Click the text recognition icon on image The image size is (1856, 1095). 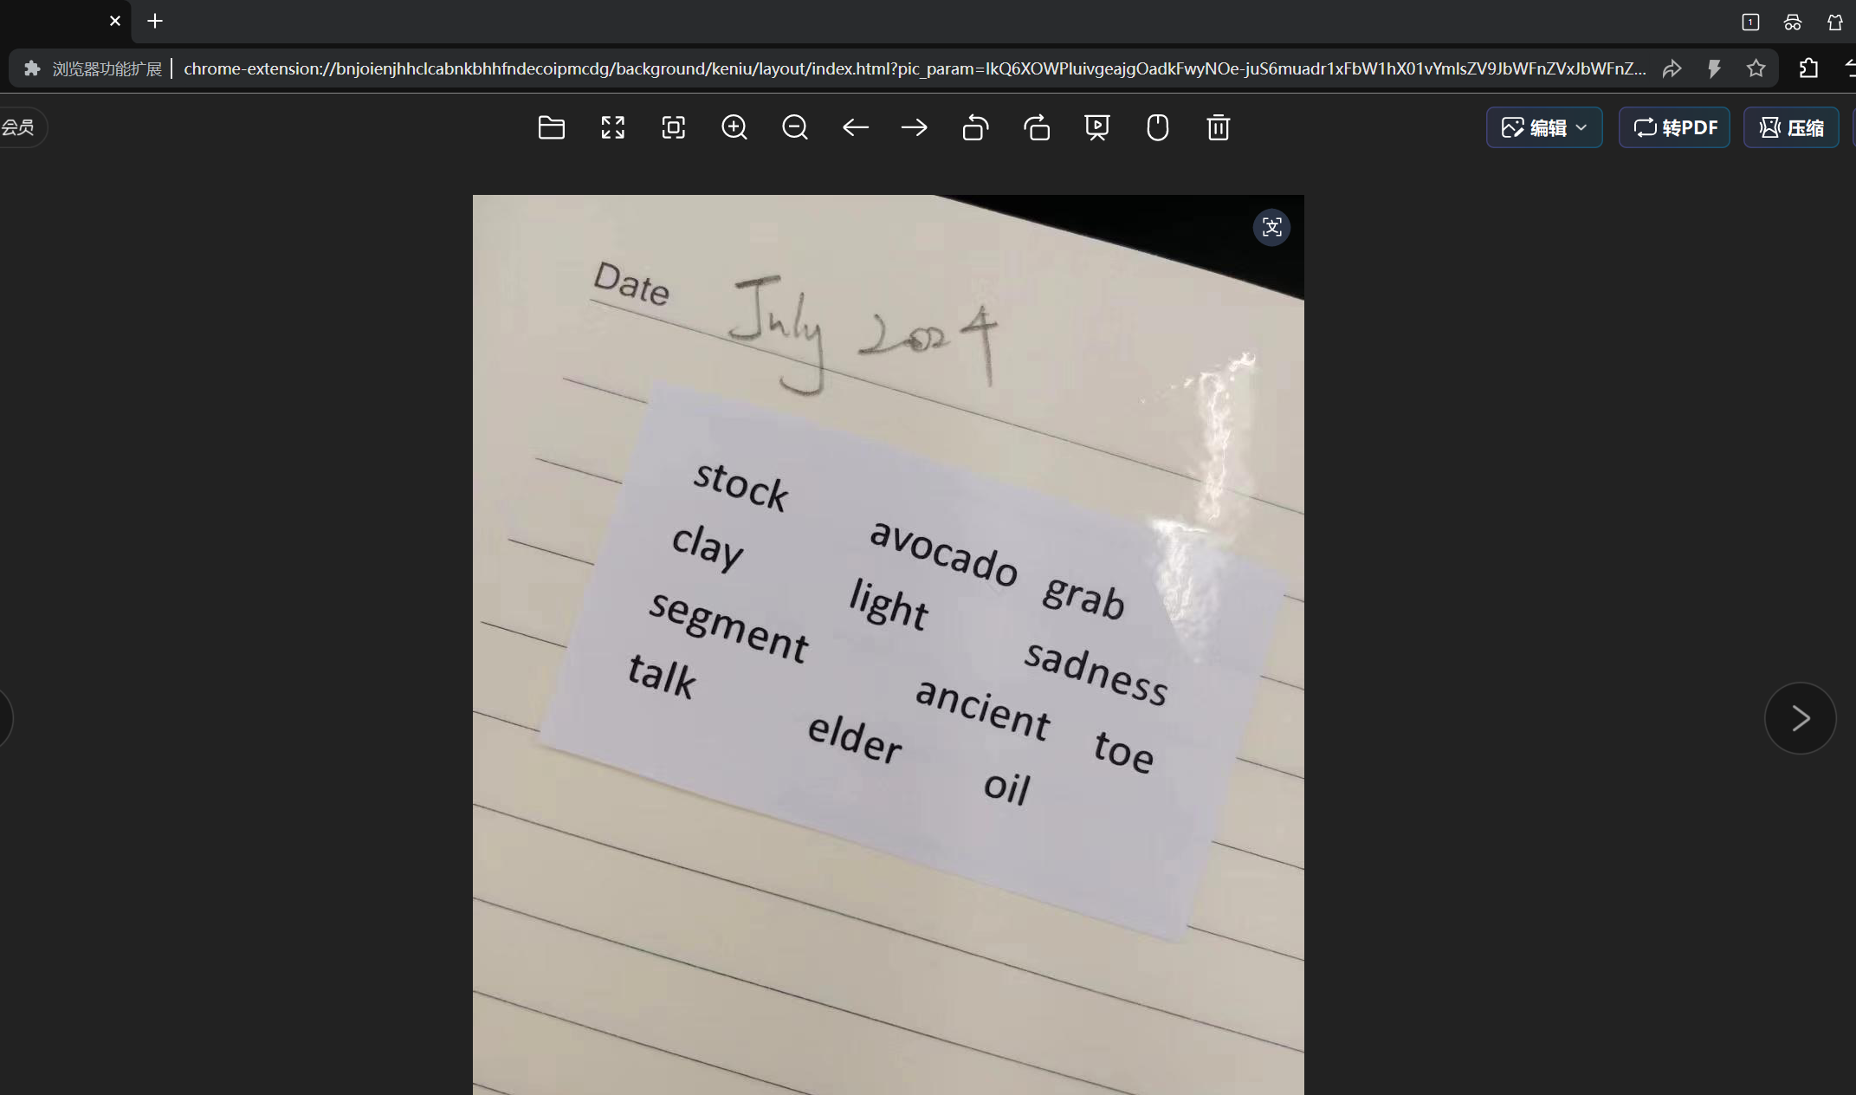[1271, 228]
